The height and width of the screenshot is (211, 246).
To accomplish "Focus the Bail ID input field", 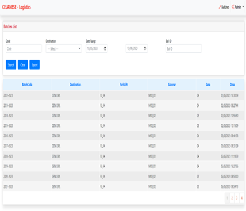I will click(183, 49).
